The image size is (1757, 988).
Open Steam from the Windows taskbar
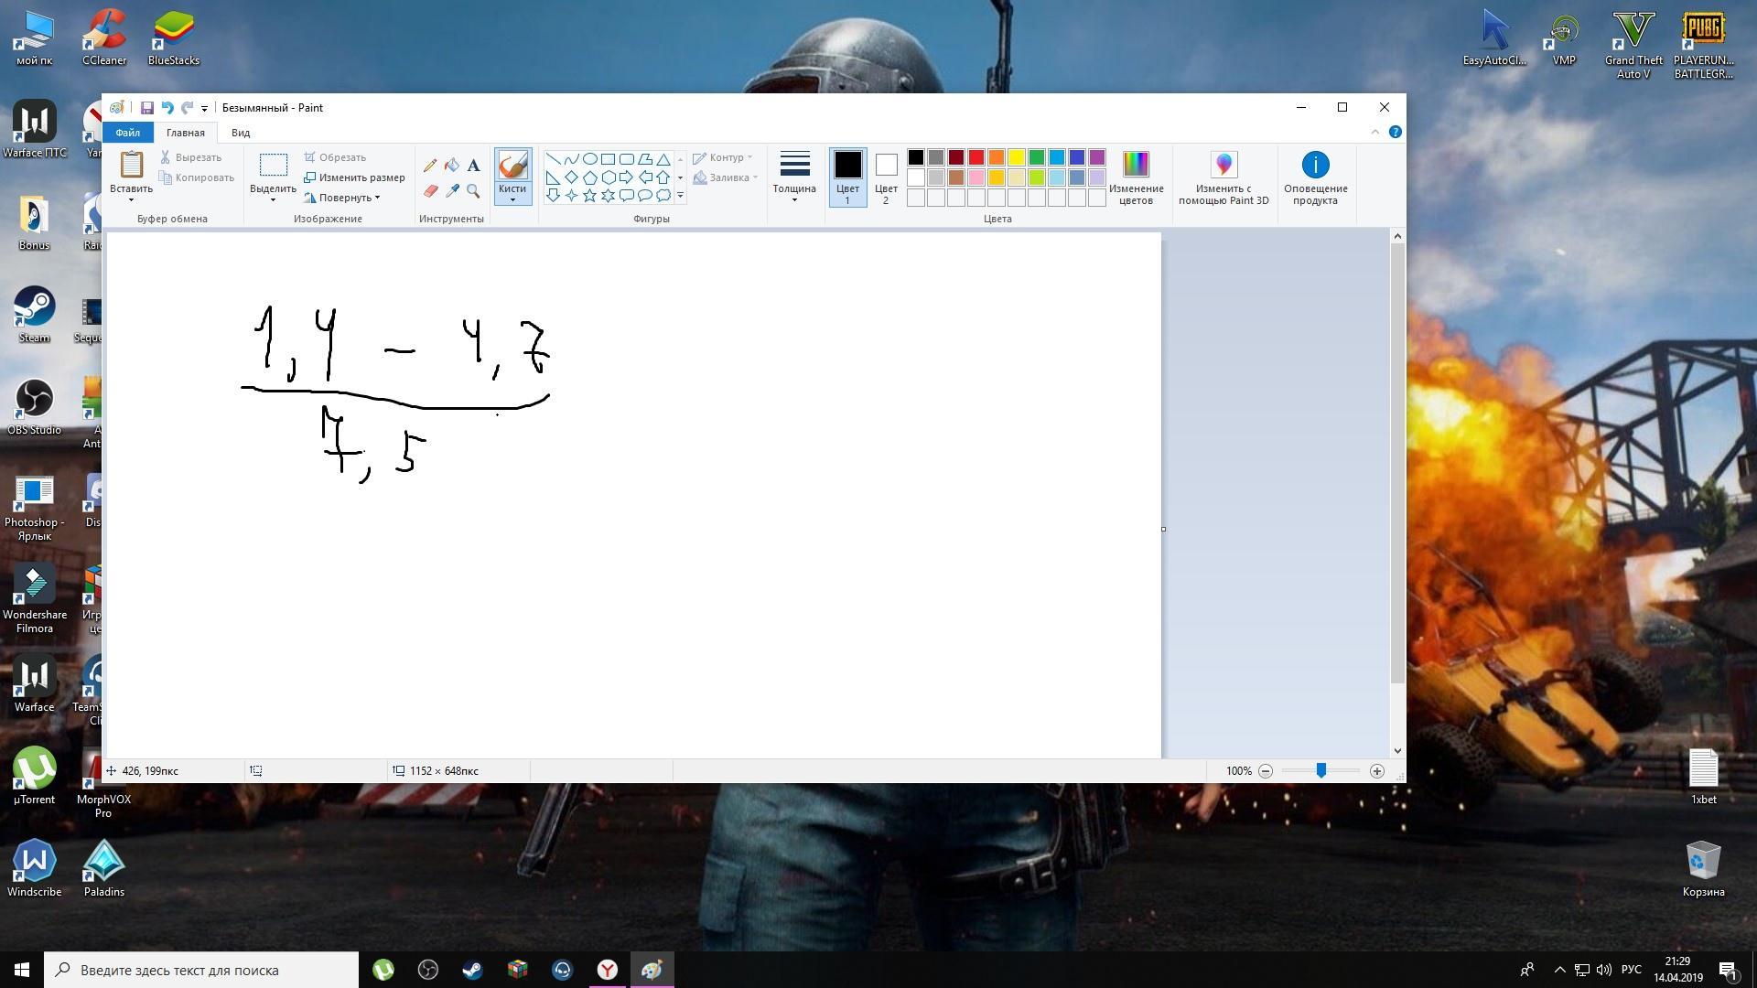coord(472,970)
